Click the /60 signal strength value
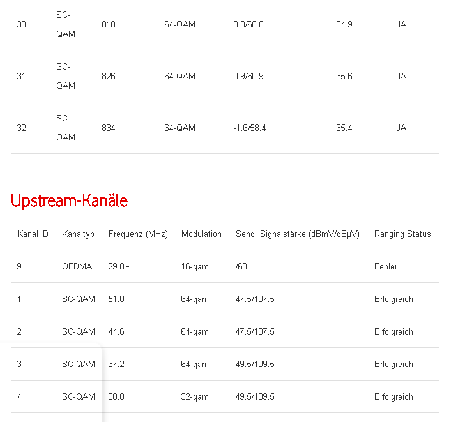 pos(241,267)
